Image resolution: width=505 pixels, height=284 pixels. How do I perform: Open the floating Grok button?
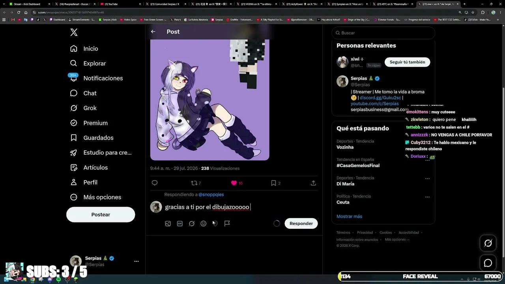coord(488,243)
